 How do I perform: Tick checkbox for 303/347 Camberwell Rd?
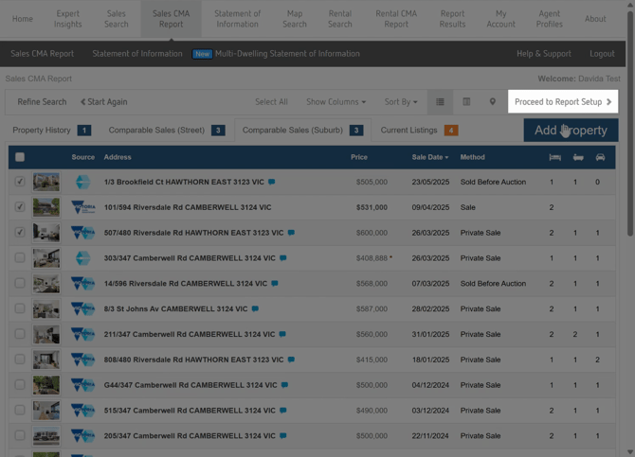[20, 257]
